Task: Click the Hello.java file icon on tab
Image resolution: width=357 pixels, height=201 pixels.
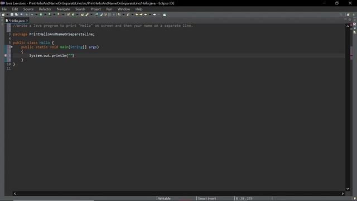Action: (7, 21)
